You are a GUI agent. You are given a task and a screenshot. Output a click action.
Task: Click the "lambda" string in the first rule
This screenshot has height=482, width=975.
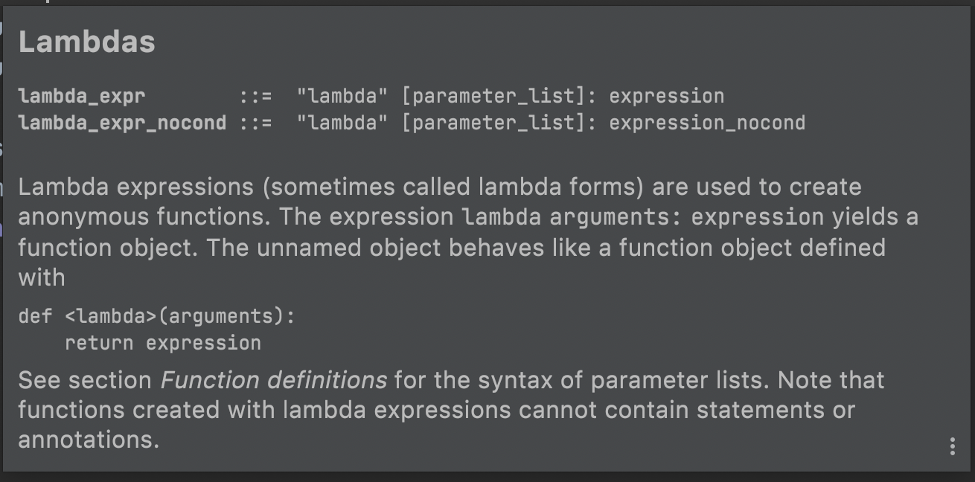click(342, 96)
